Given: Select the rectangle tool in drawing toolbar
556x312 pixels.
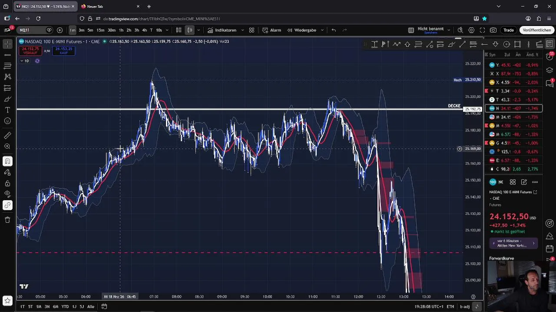Looking at the screenshot, I should [x=517, y=44].
